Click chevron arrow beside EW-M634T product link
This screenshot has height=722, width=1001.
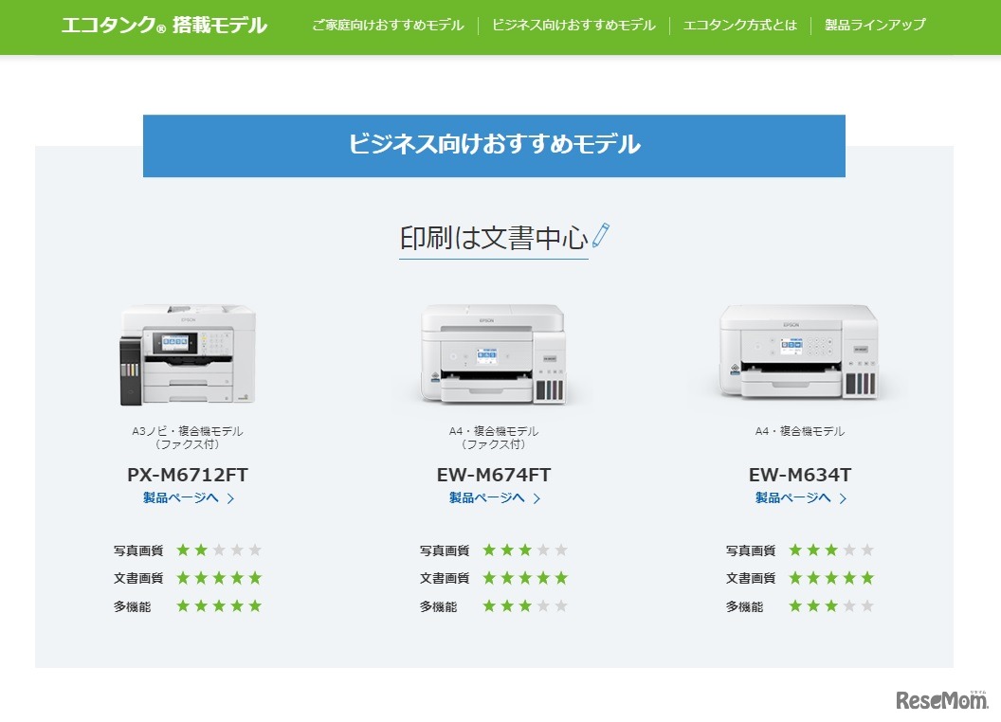click(843, 498)
